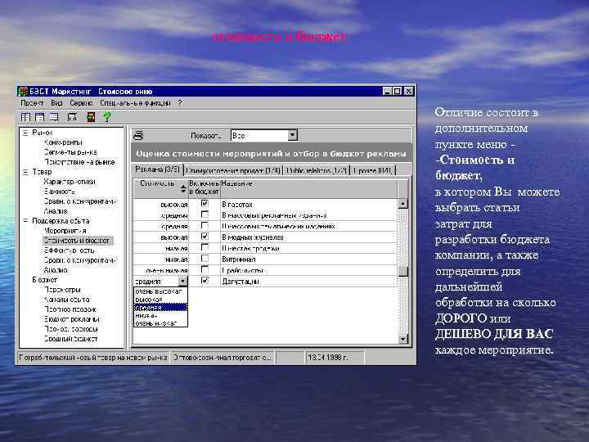Open the ? help menu
This screenshot has width=589, height=442.
(x=180, y=103)
